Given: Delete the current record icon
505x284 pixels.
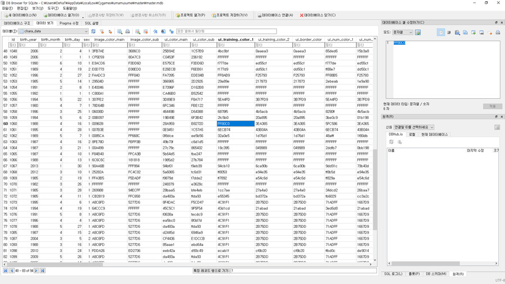Looking at the screenshot, I should [145, 31].
